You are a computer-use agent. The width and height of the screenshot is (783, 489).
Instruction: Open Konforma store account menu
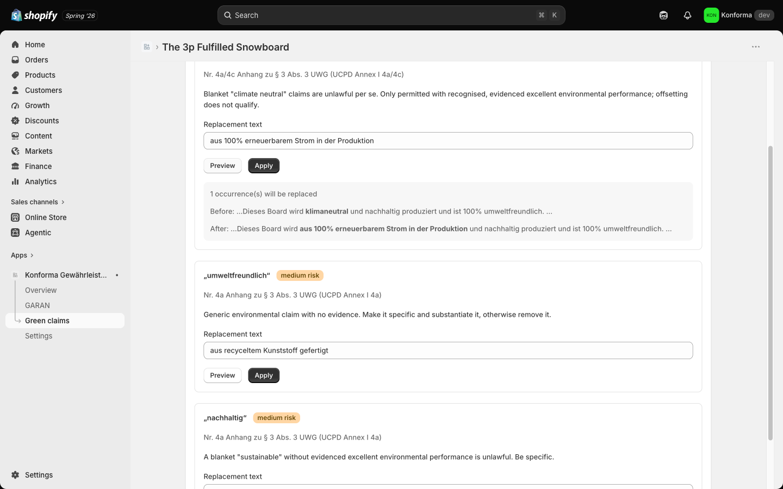pyautogui.click(x=738, y=15)
